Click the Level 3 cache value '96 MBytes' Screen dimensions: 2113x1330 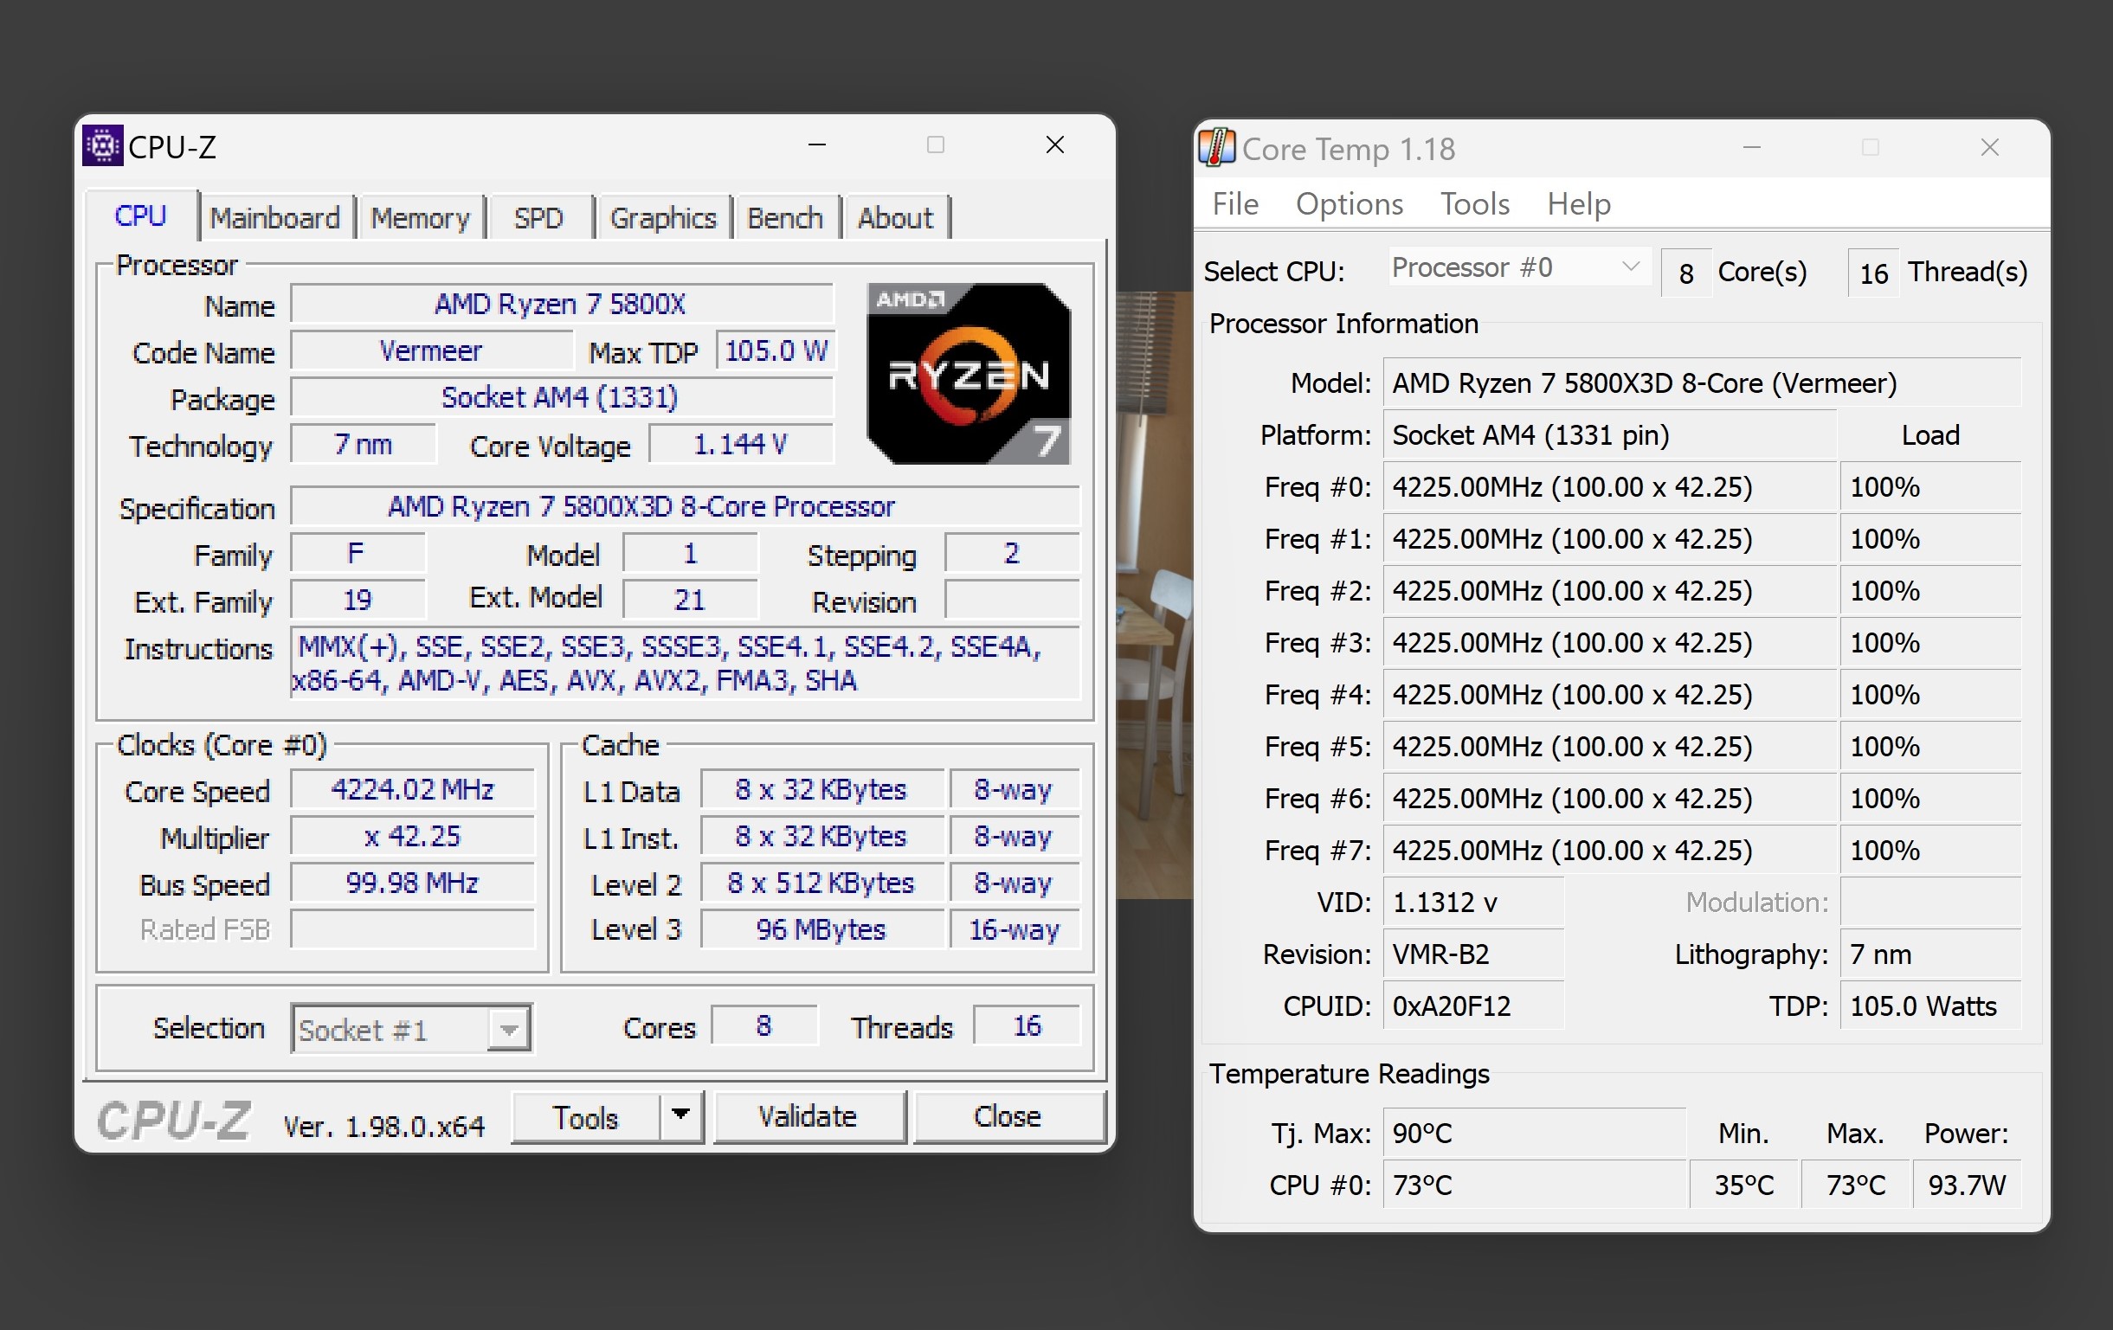click(822, 929)
